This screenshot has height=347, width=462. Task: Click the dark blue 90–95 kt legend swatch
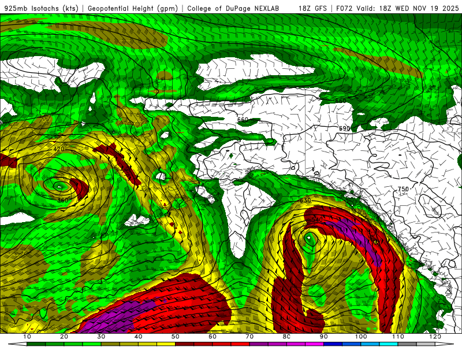333,344
